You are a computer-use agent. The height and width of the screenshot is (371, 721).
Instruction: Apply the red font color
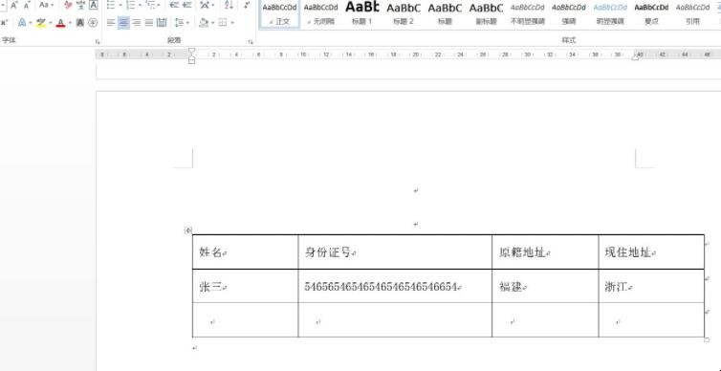point(60,23)
